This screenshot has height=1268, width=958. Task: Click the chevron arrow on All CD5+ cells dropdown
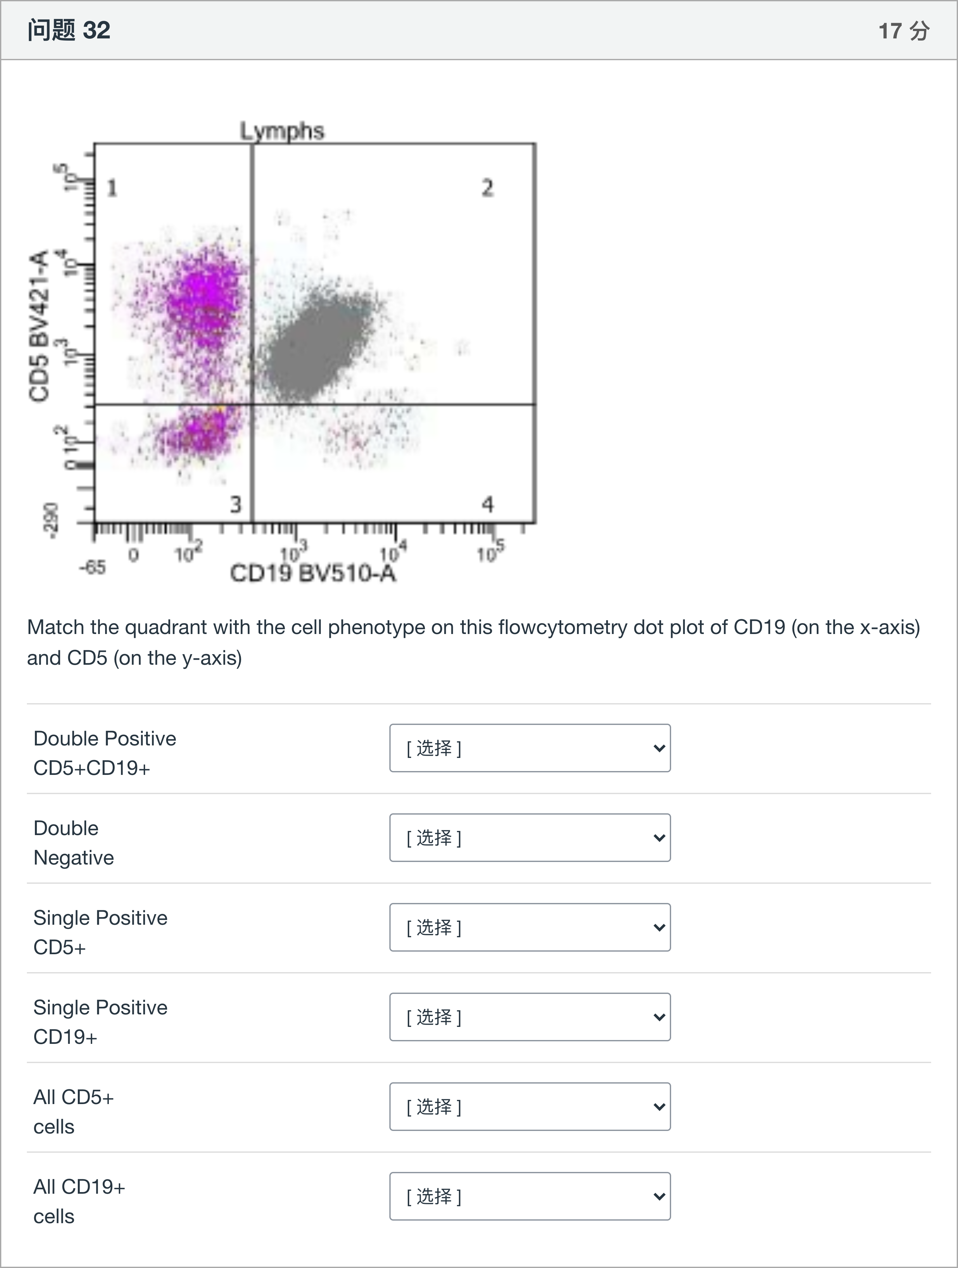click(x=659, y=1107)
